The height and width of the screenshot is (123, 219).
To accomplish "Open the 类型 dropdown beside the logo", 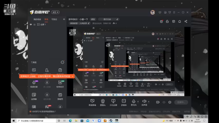I will [x=55, y=12].
